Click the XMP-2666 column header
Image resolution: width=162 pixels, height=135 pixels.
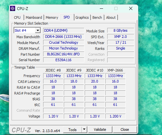pyautogui.click(x=115, y=70)
